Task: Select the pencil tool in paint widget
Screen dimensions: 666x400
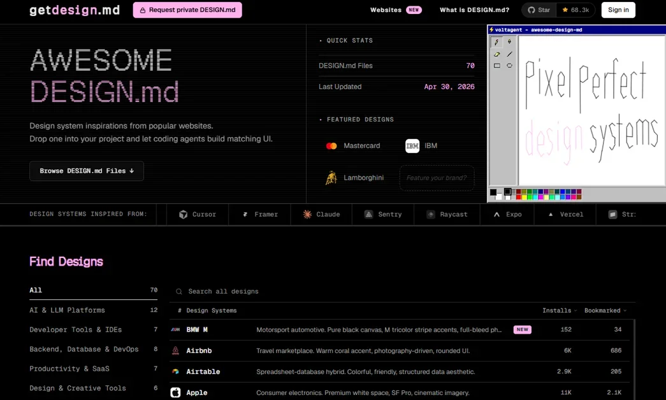Action: (496, 42)
